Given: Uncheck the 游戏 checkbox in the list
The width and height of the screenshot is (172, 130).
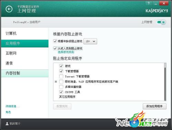Looking at the screenshot, I should (x=61, y=66).
